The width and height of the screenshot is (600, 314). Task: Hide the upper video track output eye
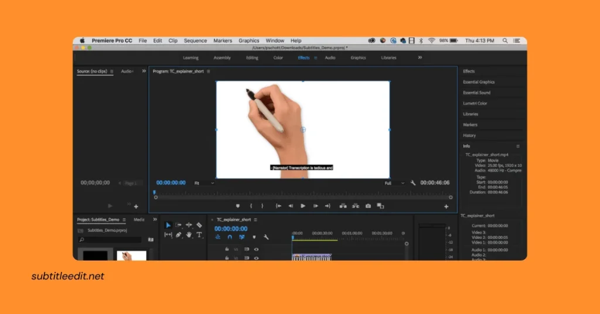point(257,250)
